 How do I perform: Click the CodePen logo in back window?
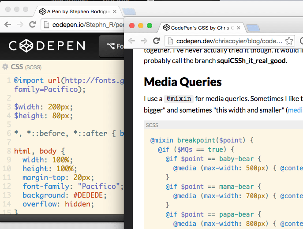pyautogui.click(x=47, y=46)
